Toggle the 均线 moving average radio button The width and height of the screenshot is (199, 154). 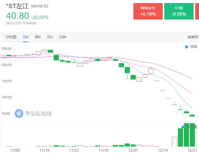click(186, 47)
